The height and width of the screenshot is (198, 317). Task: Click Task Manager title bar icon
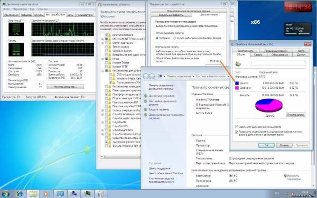[x=4, y=4]
